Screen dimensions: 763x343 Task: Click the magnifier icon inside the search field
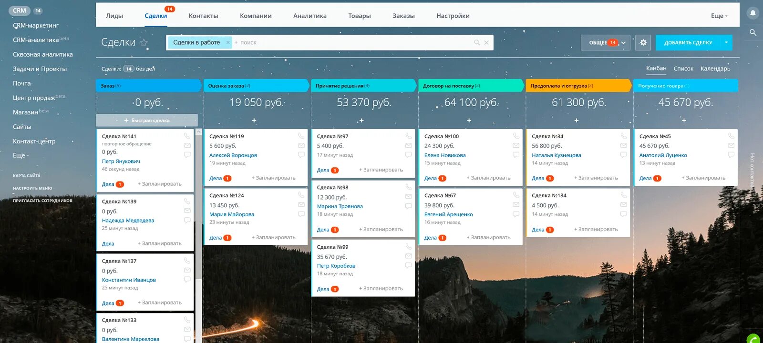477,42
